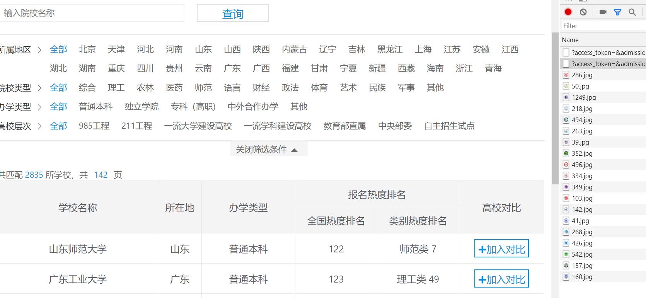Screen dimensions: 646x298
Task: Click the image icon beside 1249.jpg
Action: tap(566, 97)
